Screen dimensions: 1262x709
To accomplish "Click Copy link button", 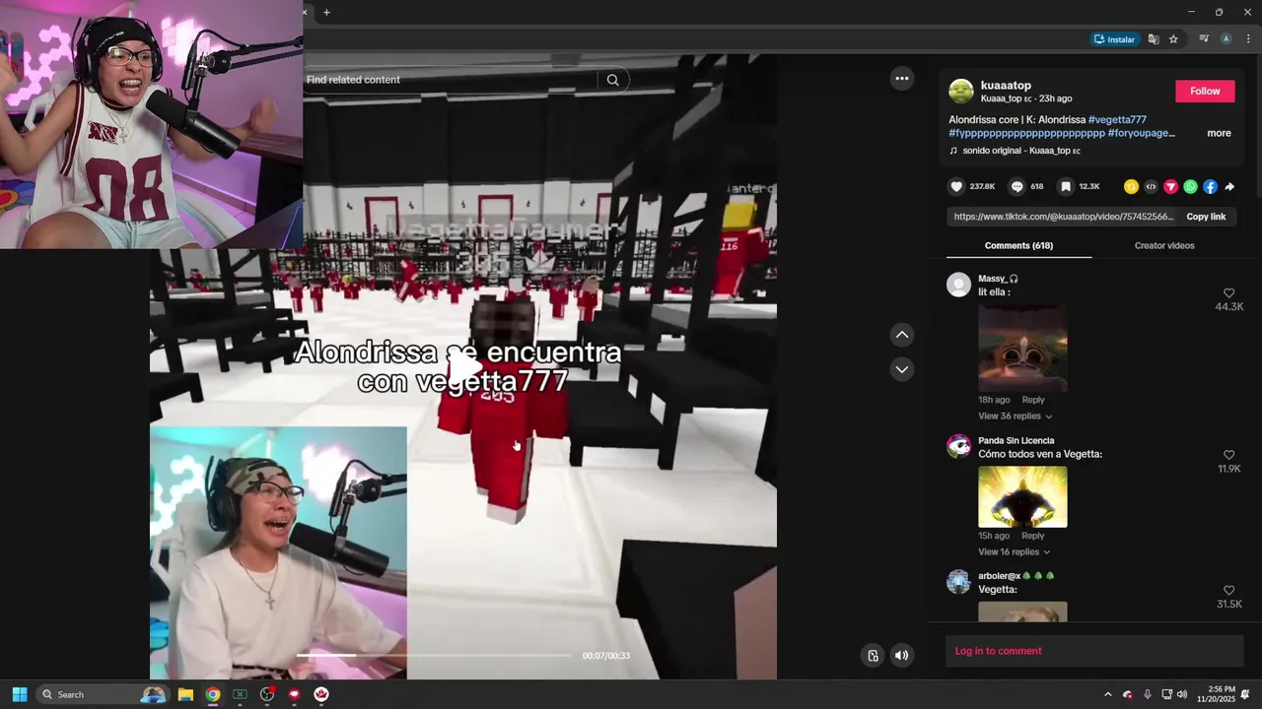I will [x=1206, y=217].
